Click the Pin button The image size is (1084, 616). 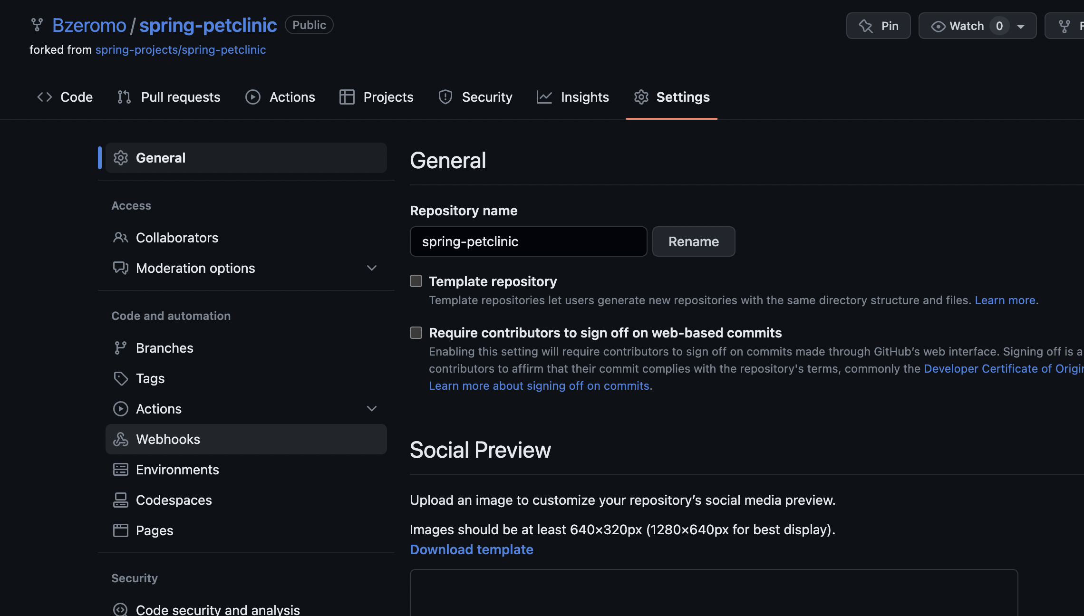[879, 26]
